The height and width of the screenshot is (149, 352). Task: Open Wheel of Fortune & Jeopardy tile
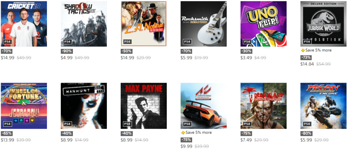point(24,106)
